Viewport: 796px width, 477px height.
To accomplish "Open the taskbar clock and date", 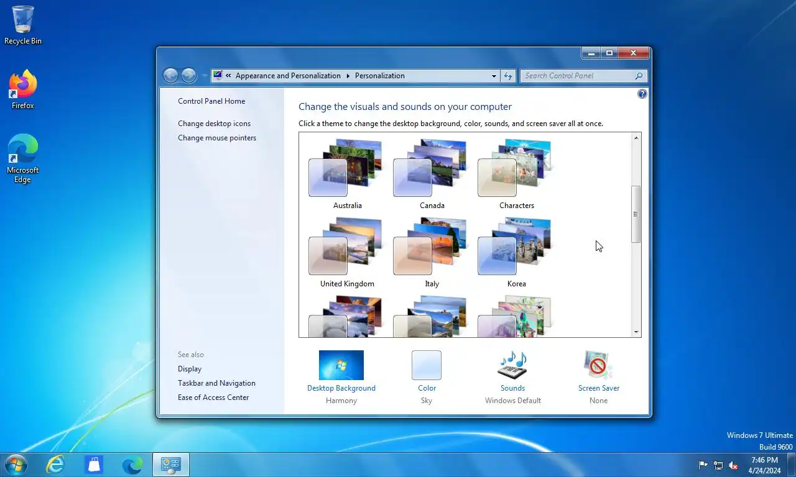I will (764, 465).
